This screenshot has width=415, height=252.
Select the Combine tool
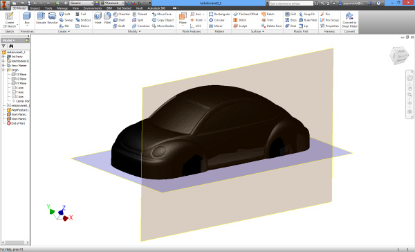click(x=141, y=26)
